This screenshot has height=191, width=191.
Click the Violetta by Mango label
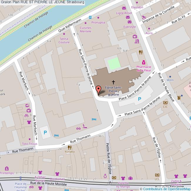click(x=123, y=185)
